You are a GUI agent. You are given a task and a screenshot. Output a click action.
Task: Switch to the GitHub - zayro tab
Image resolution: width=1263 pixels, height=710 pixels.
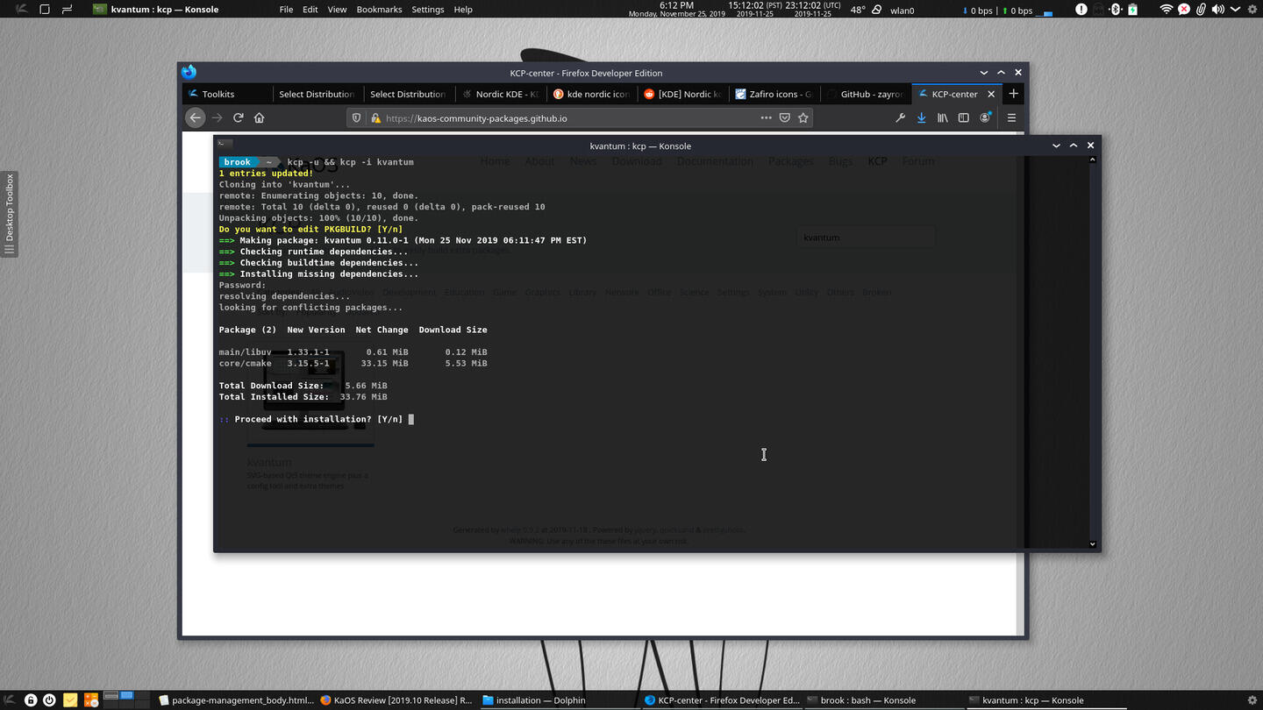pos(865,94)
